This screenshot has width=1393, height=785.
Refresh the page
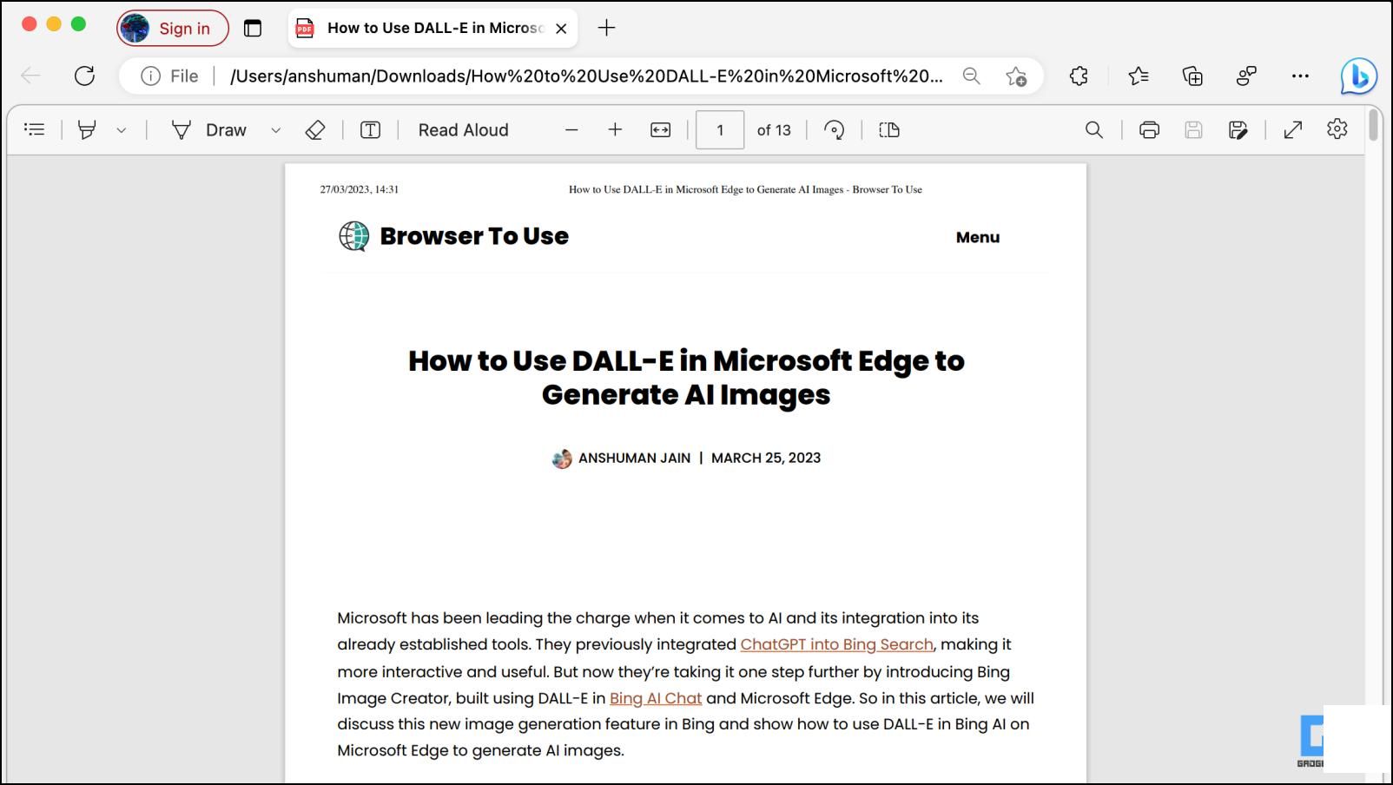[x=84, y=76]
